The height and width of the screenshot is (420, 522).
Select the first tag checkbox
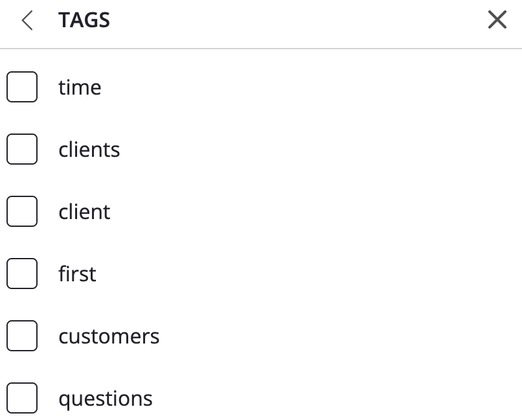point(22,274)
